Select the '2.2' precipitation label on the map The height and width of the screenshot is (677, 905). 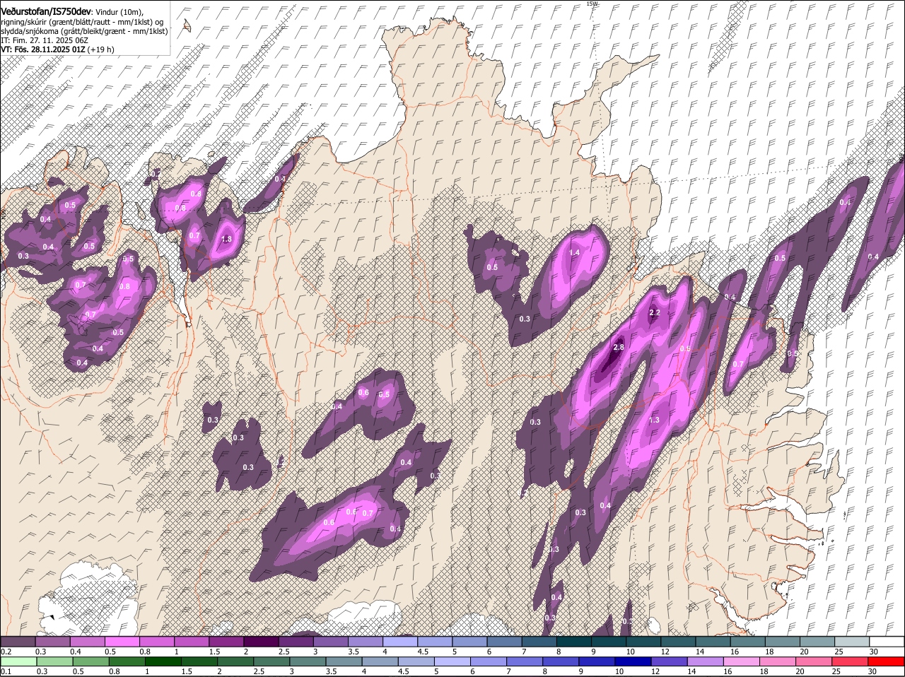point(655,312)
